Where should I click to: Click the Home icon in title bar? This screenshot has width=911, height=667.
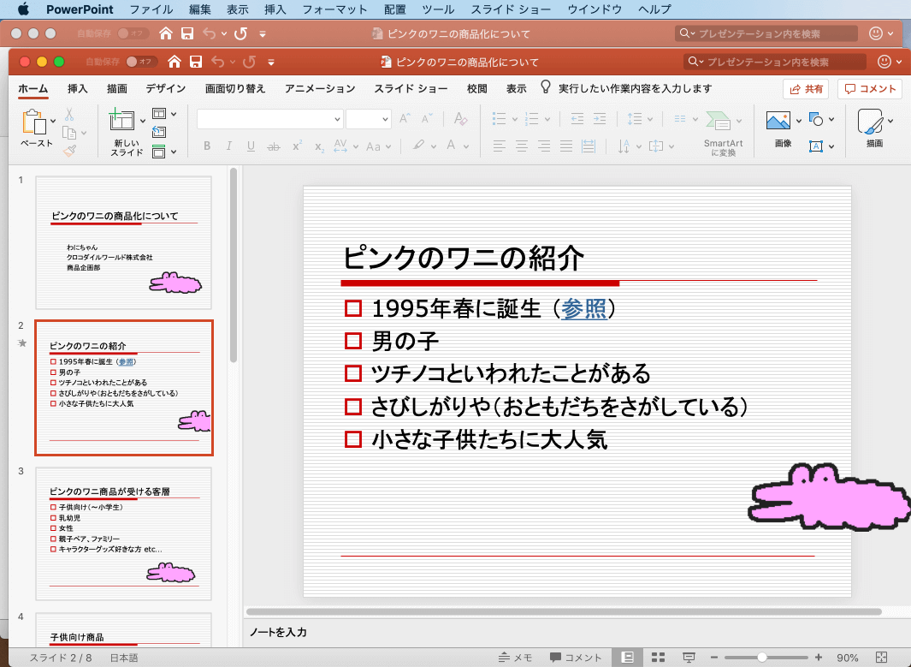tap(175, 62)
